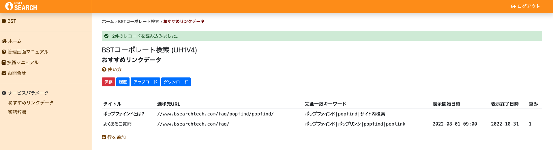
Task: Select サービスパラメータ section label
Action: 28,93
